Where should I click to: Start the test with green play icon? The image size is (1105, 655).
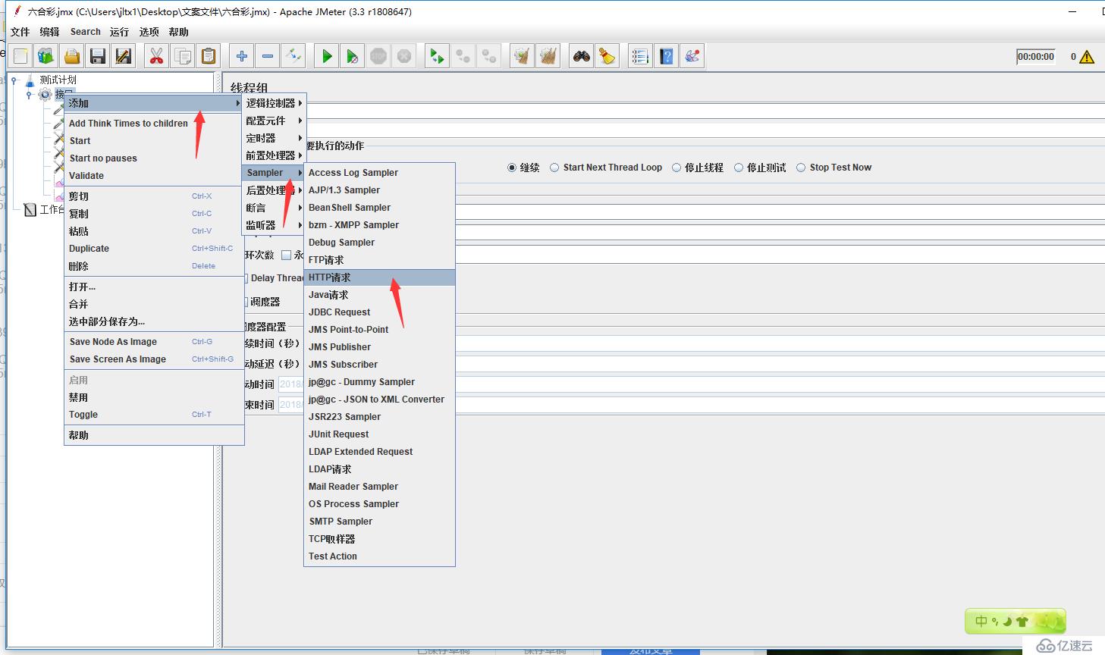pyautogui.click(x=327, y=56)
